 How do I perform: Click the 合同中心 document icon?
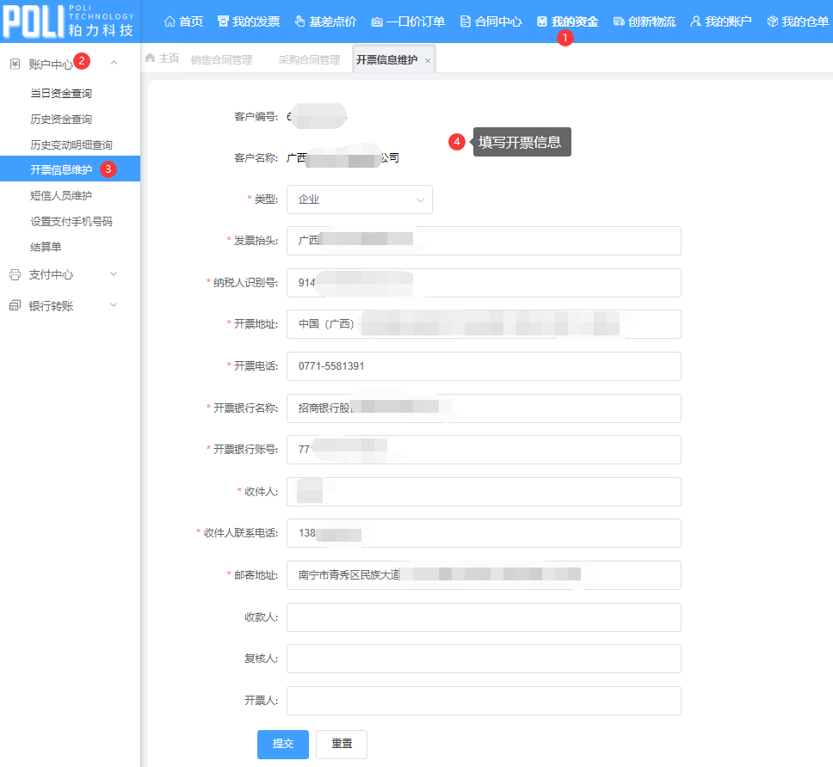[x=466, y=21]
